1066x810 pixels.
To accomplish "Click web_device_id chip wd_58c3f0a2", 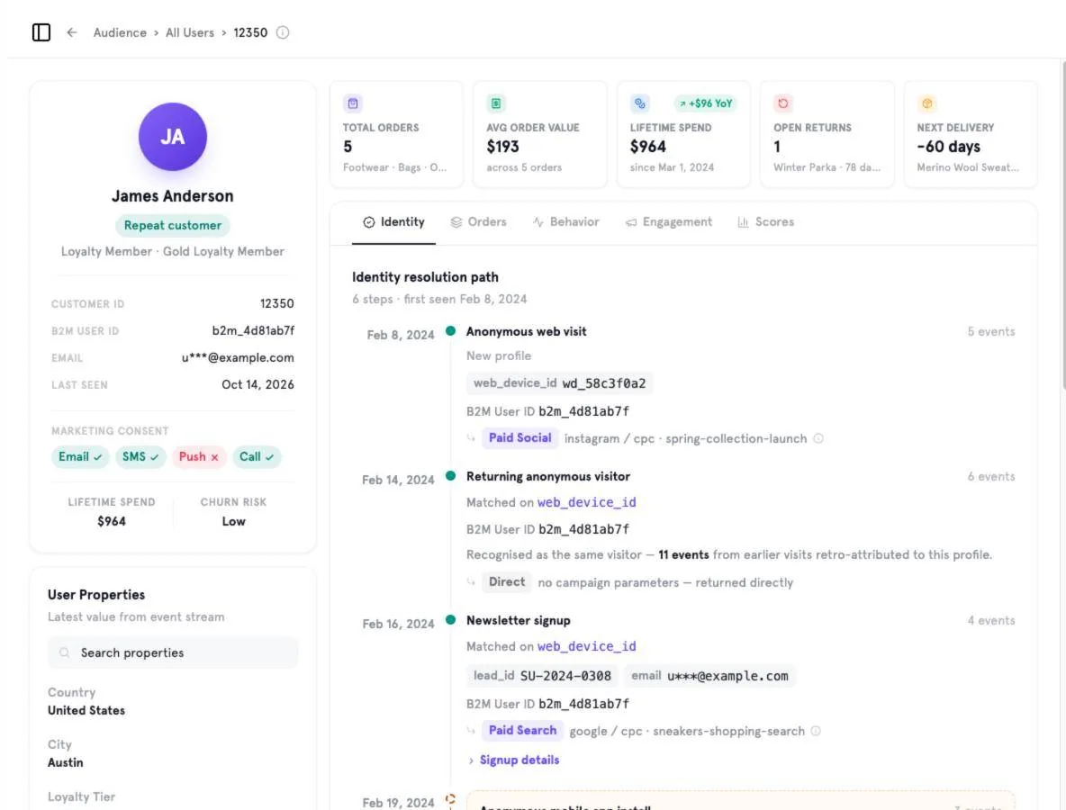I will pos(560,383).
